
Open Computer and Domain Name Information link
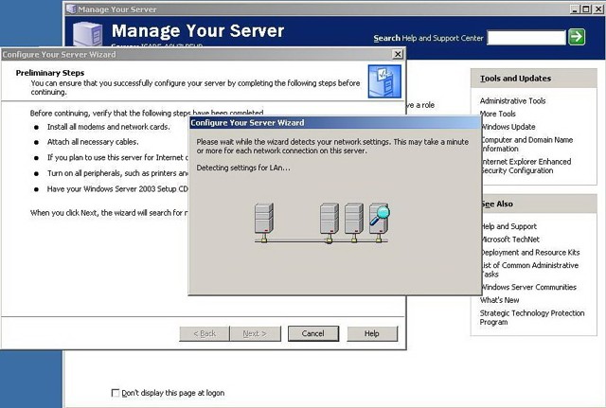coord(526,144)
